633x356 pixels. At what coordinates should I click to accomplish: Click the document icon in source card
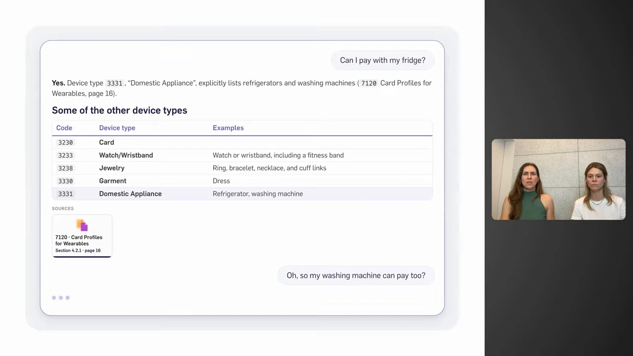click(x=82, y=225)
